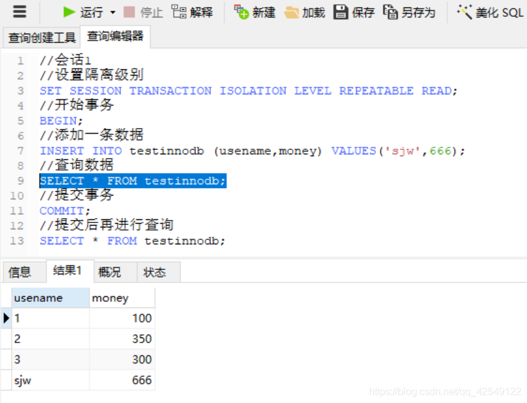
Task: Click the Beautify SQL wand icon
Action: click(464, 12)
